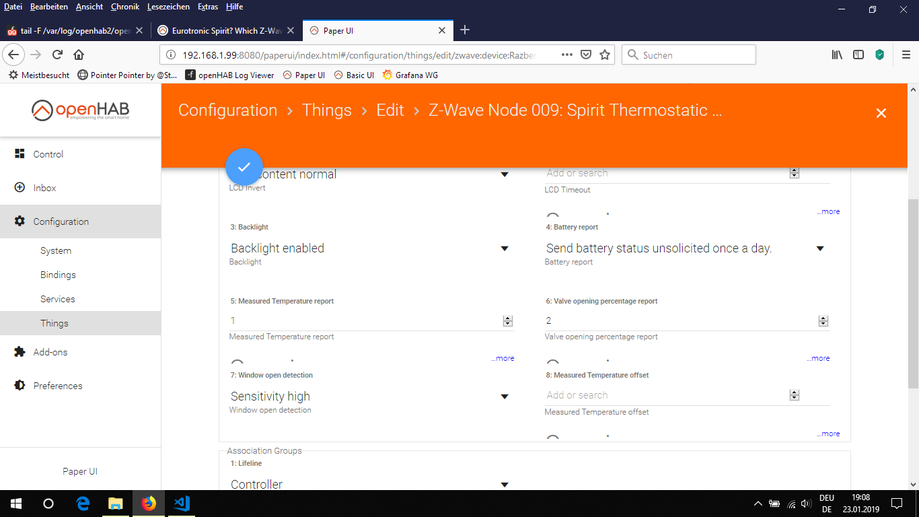Click the Inbox plus-circle icon
Image resolution: width=919 pixels, height=517 pixels.
click(x=20, y=188)
